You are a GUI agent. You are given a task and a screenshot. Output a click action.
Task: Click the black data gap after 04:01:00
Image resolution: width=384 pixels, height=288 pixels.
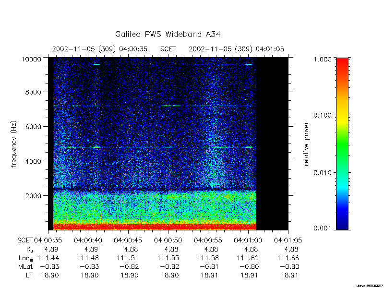272,144
